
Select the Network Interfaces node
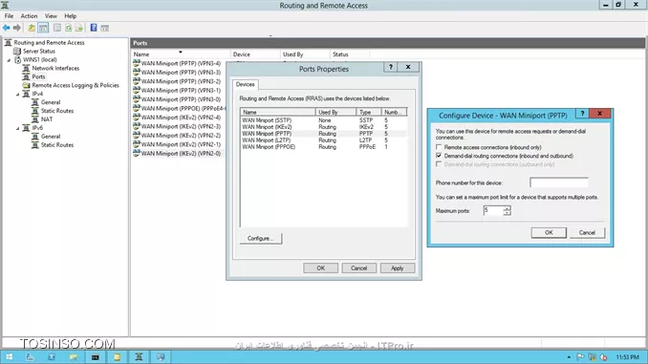point(55,68)
